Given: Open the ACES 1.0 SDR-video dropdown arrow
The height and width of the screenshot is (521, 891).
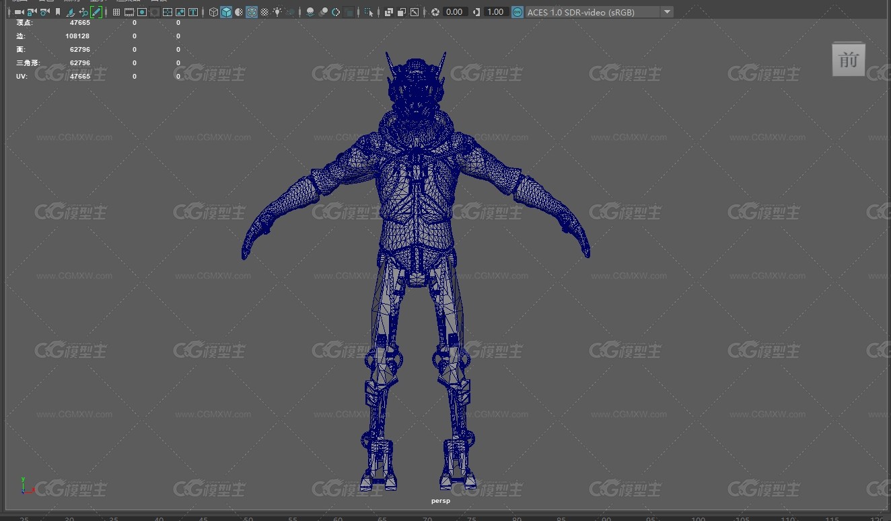Looking at the screenshot, I should point(667,12).
